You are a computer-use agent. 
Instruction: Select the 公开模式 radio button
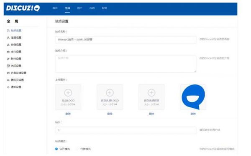pos(56,149)
